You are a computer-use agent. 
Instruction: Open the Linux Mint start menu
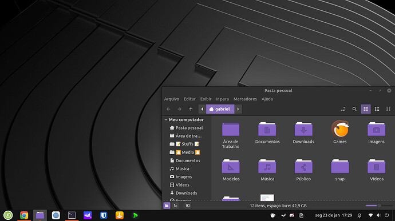(8, 215)
